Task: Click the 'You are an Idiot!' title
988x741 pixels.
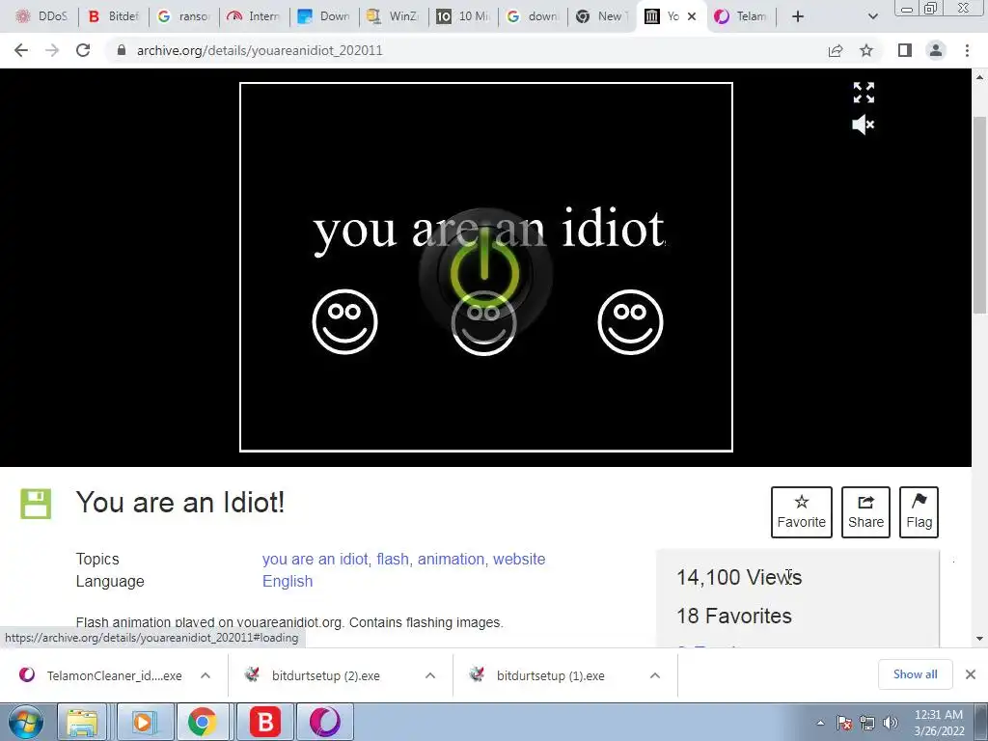Action: [x=180, y=503]
